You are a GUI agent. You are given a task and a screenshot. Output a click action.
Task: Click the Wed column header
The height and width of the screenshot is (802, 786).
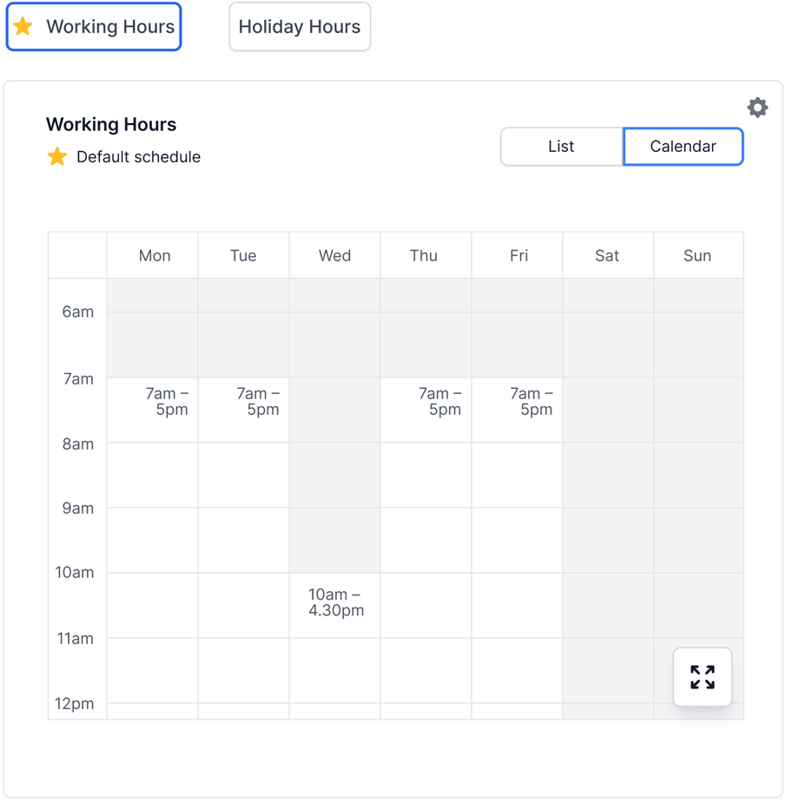pyautogui.click(x=334, y=256)
